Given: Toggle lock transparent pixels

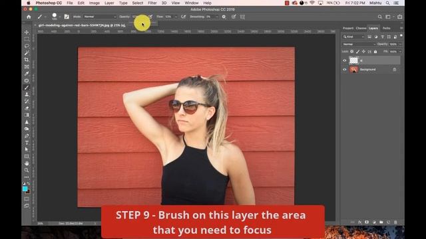Looking at the screenshot, I should coord(352,52).
